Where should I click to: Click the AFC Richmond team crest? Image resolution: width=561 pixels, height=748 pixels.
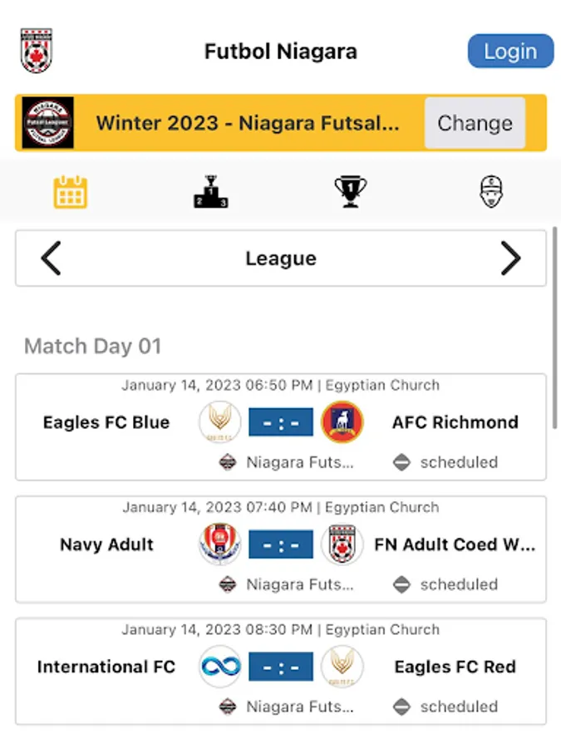pyautogui.click(x=342, y=422)
